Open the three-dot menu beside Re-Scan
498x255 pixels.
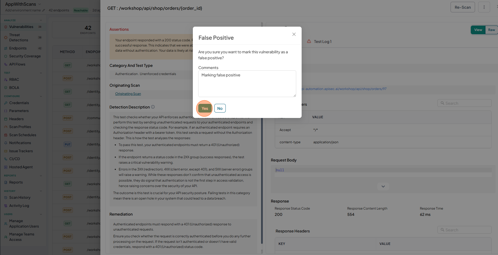[484, 7]
